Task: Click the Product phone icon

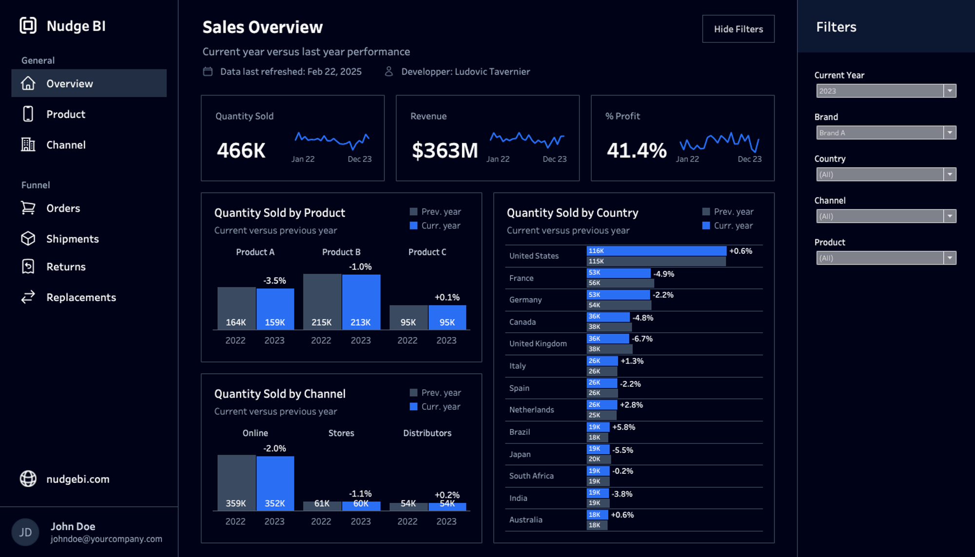Action: pos(28,114)
